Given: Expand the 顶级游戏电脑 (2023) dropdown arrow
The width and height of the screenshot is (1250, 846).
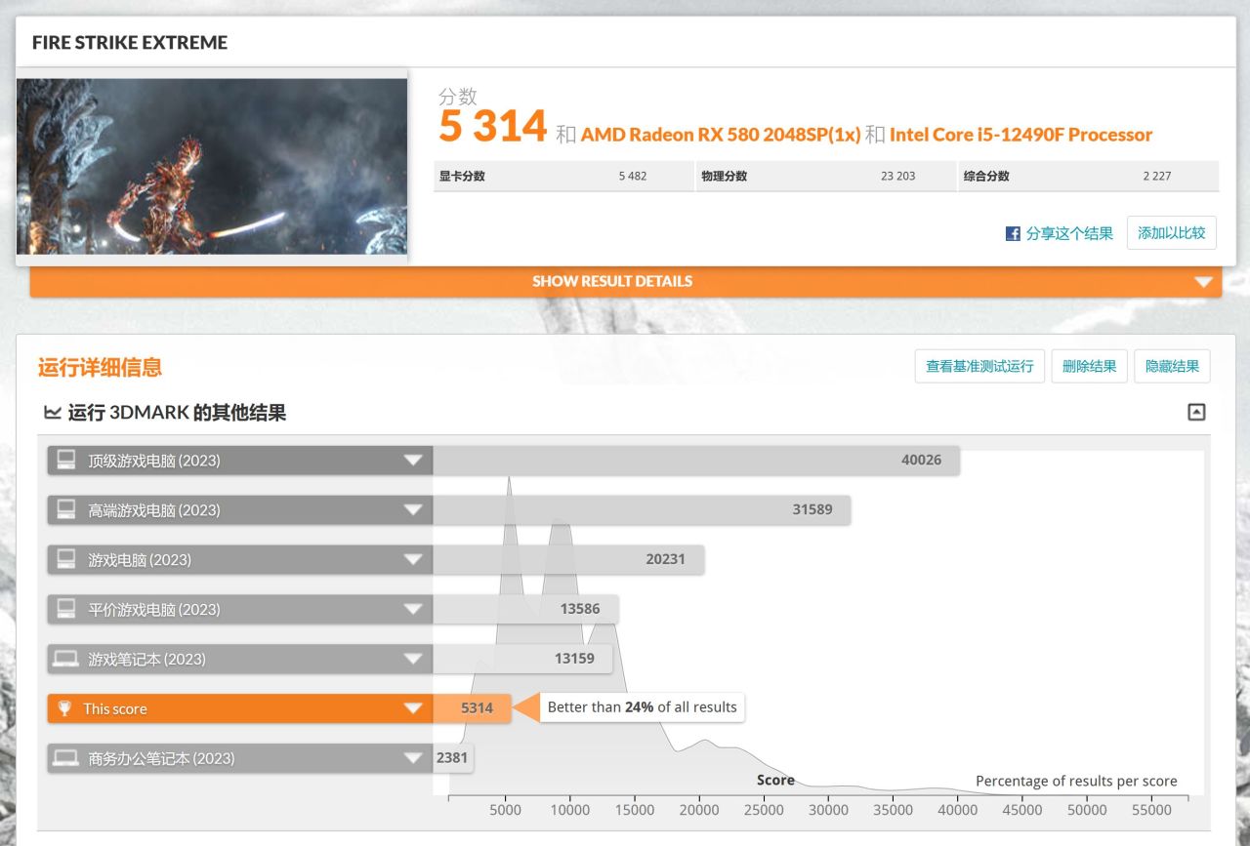Looking at the screenshot, I should click(414, 461).
